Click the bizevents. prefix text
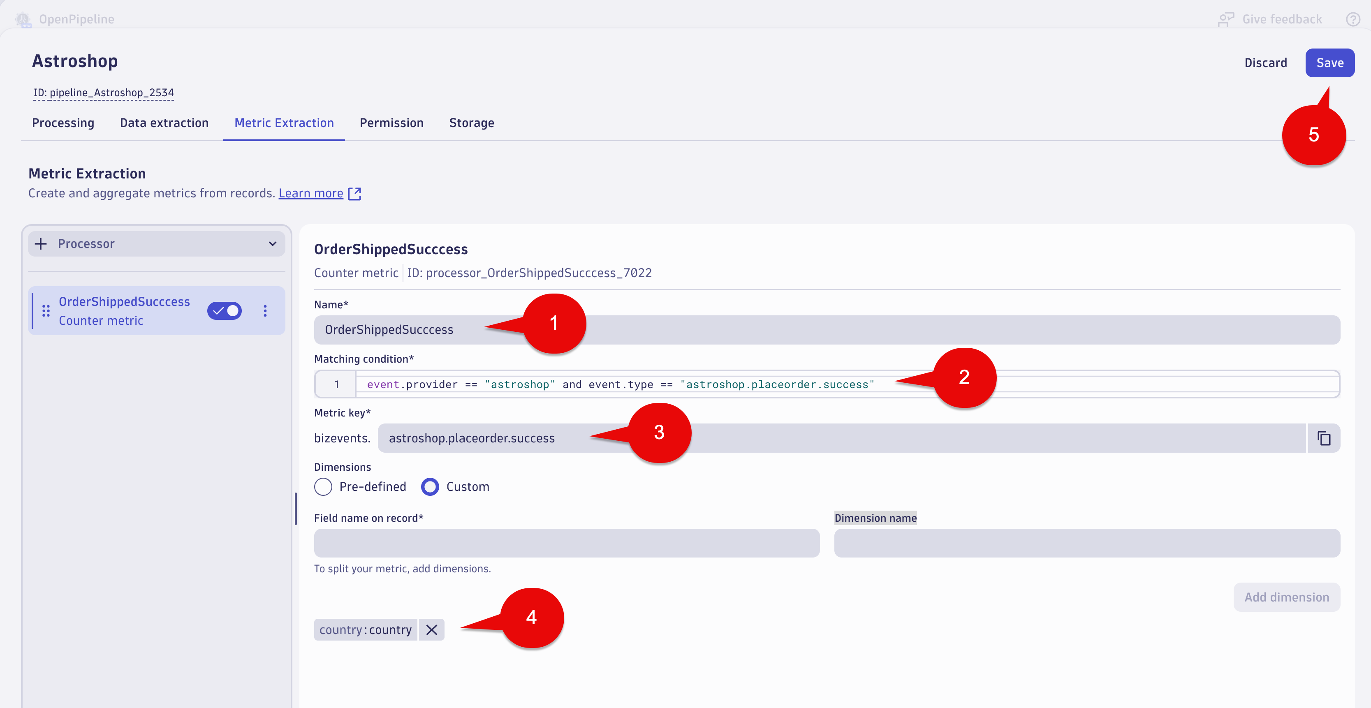Screen dimensions: 1371x708 (342, 438)
